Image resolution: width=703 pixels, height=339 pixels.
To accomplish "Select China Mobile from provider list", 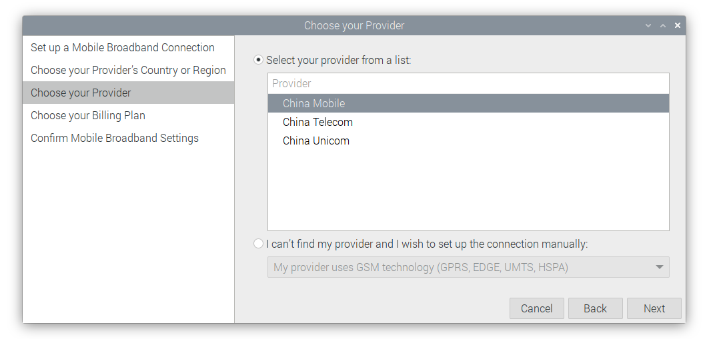I will (x=313, y=103).
